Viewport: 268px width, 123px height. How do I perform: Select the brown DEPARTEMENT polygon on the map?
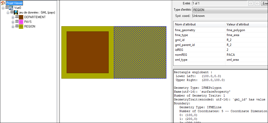[88, 52]
